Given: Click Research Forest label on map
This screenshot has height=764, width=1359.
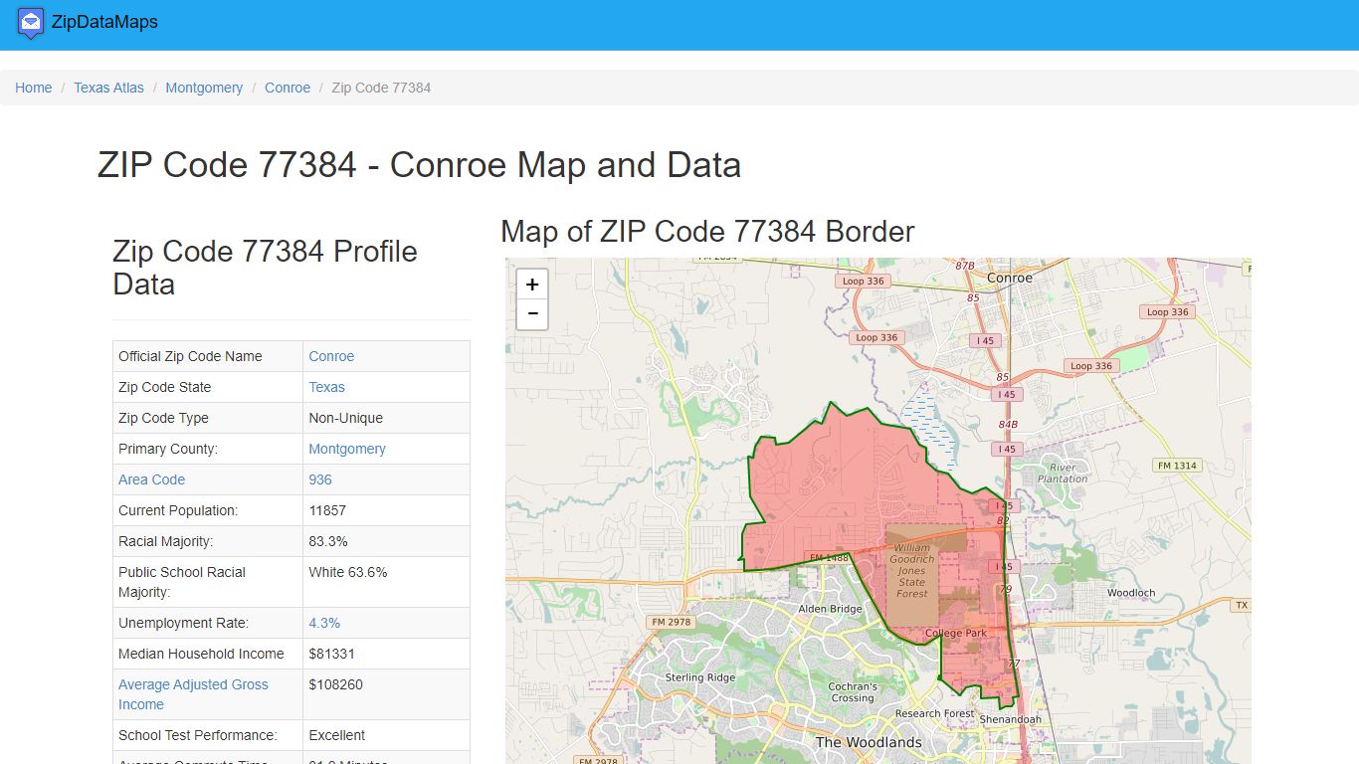Looking at the screenshot, I should point(934,713).
